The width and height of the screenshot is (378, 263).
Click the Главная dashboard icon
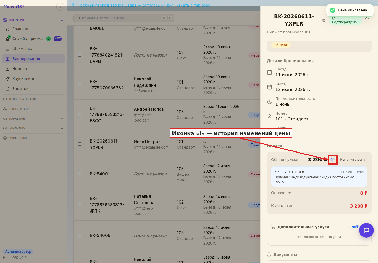pyautogui.click(x=7, y=29)
